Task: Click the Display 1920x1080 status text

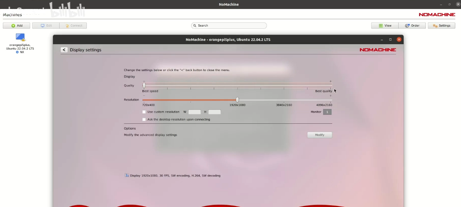Action: click(x=175, y=176)
